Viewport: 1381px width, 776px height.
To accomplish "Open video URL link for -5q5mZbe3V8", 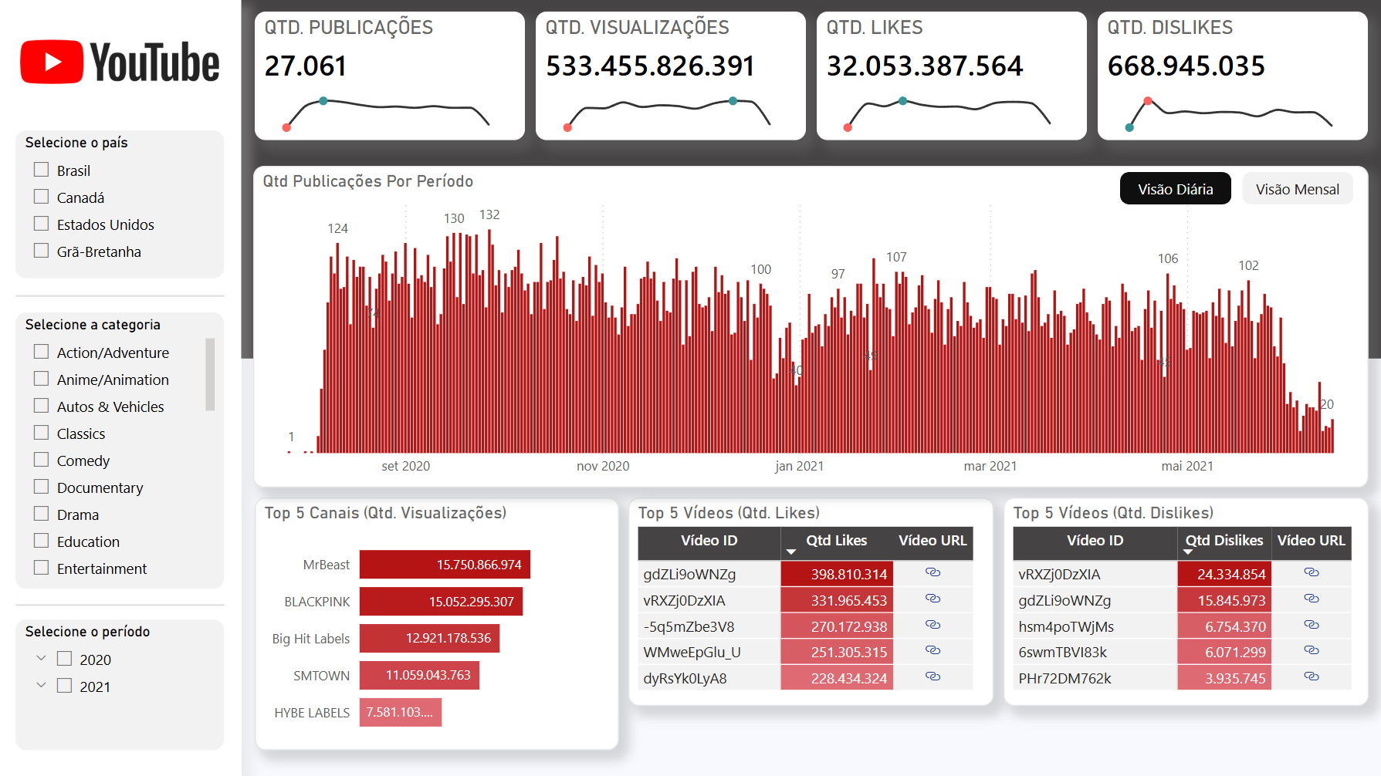I will (933, 625).
